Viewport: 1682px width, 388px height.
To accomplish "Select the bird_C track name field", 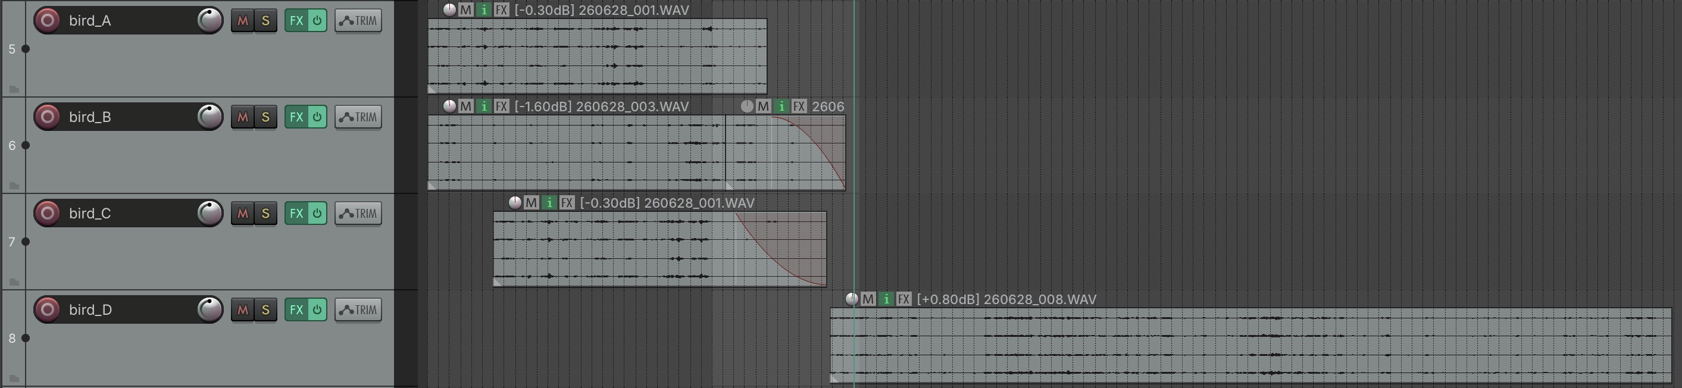I will [x=129, y=214].
